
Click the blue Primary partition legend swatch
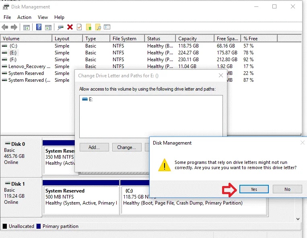pos(39,226)
